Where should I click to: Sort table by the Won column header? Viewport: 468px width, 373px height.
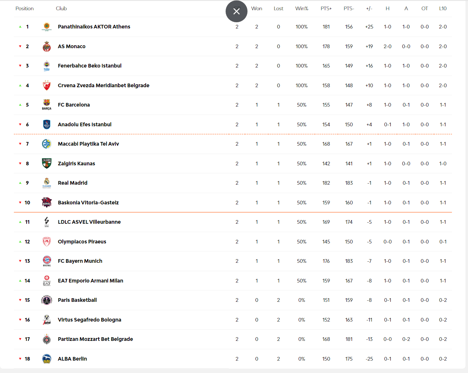point(257,8)
